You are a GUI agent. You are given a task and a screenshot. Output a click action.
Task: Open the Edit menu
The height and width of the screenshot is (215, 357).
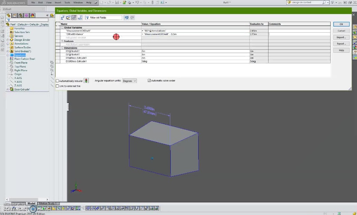click(41, 3)
